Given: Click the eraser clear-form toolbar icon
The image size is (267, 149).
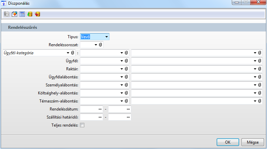Looking at the screenshot, I should coord(14,14).
